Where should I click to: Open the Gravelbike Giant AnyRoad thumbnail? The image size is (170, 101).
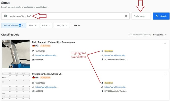tap(16, 86)
